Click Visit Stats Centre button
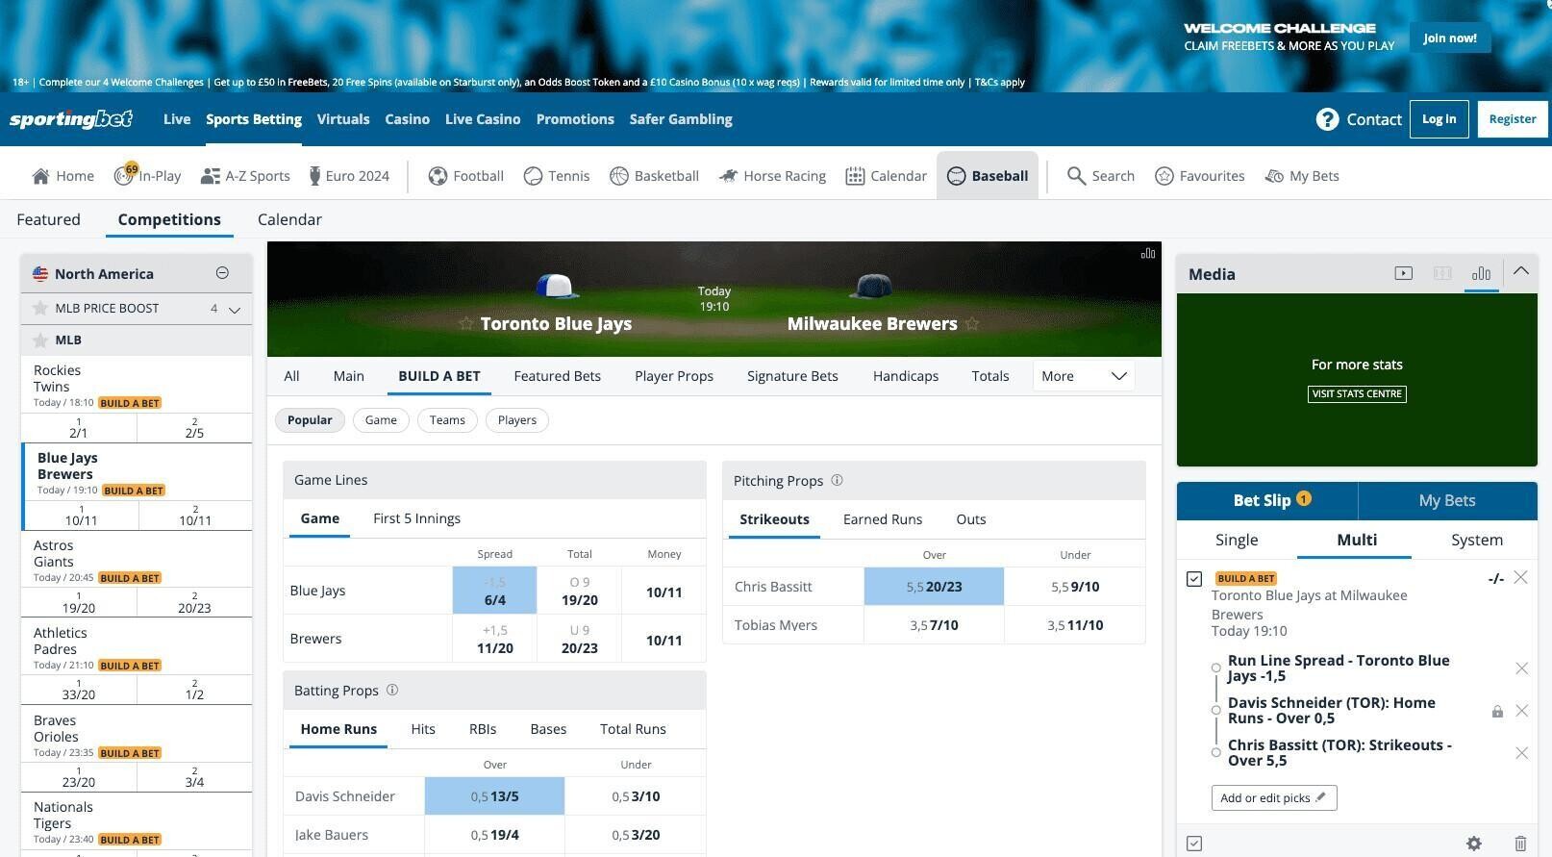 click(1357, 393)
